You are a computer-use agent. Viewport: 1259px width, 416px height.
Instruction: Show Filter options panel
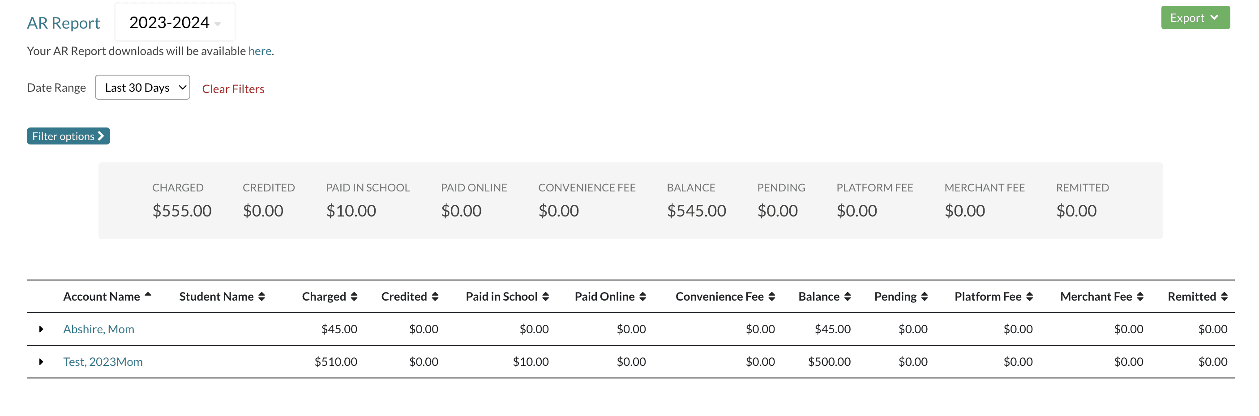click(69, 136)
